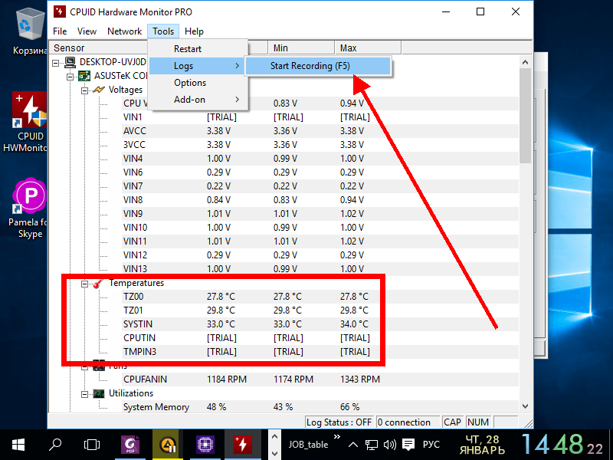Image resolution: width=613 pixels, height=460 pixels.
Task: Click the Utilizations category icon
Action: [x=99, y=393]
